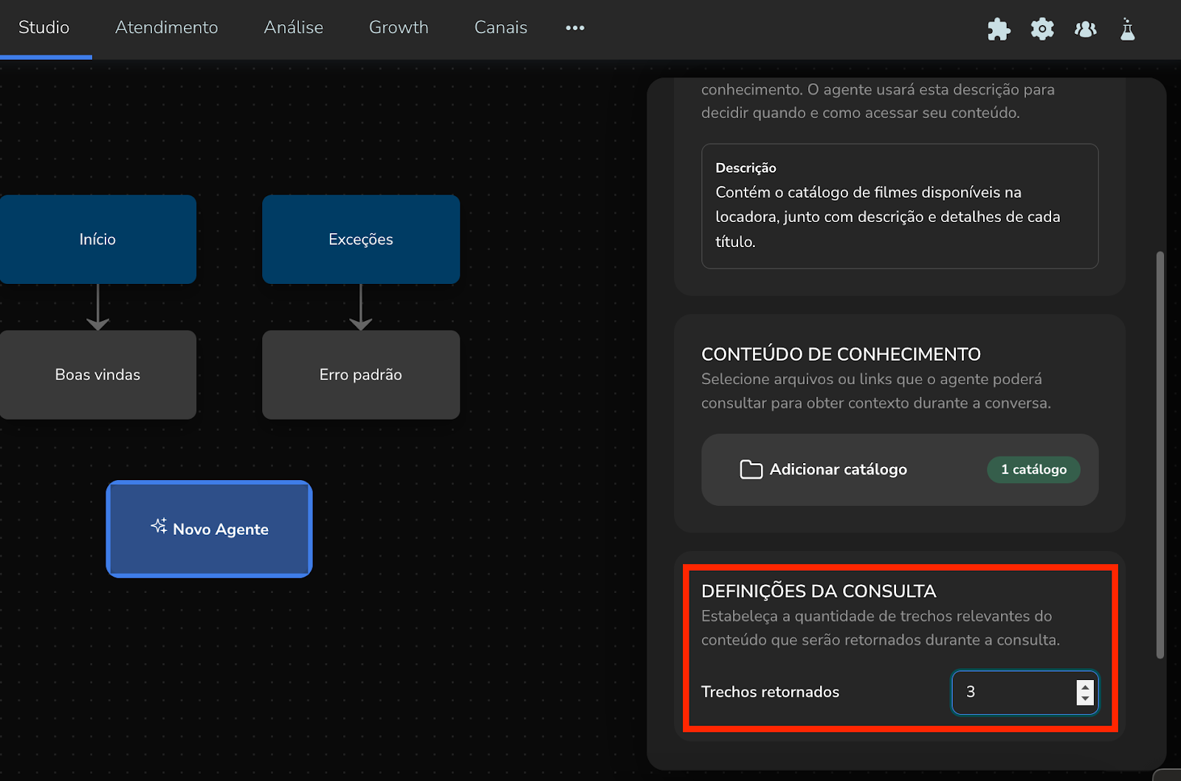Open the Boas vindas block
This screenshot has width=1181, height=781.
tap(97, 375)
